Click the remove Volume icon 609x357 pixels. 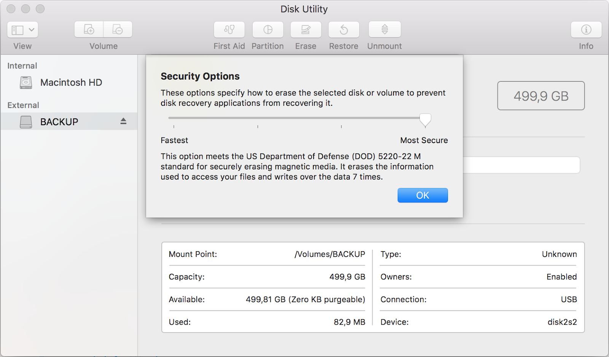(x=118, y=29)
